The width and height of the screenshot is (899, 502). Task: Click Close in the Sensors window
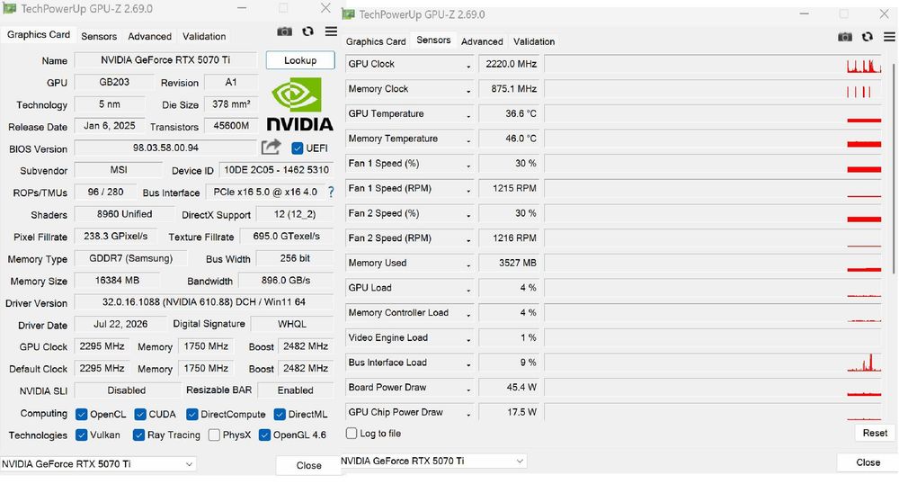tap(868, 462)
